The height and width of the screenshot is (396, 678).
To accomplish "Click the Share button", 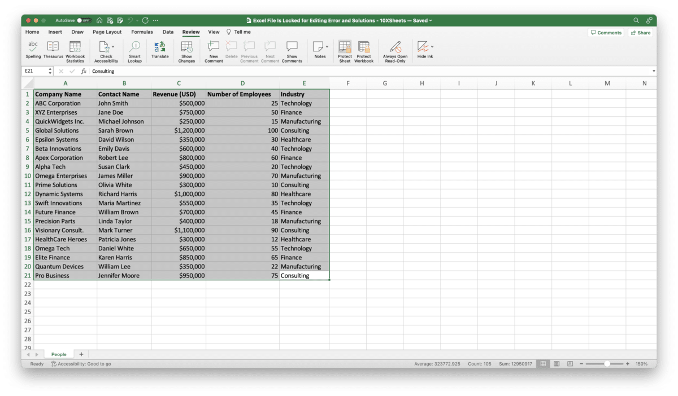I will pos(640,32).
